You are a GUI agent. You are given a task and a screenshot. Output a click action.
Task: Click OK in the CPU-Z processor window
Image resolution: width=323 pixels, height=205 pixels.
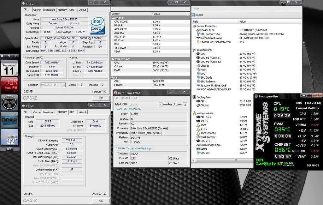pyautogui.click(x=101, y=98)
